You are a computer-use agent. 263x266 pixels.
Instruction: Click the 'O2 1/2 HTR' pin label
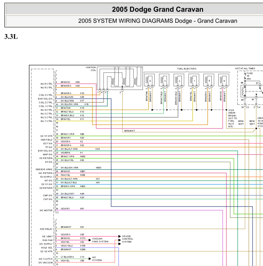[46, 252]
